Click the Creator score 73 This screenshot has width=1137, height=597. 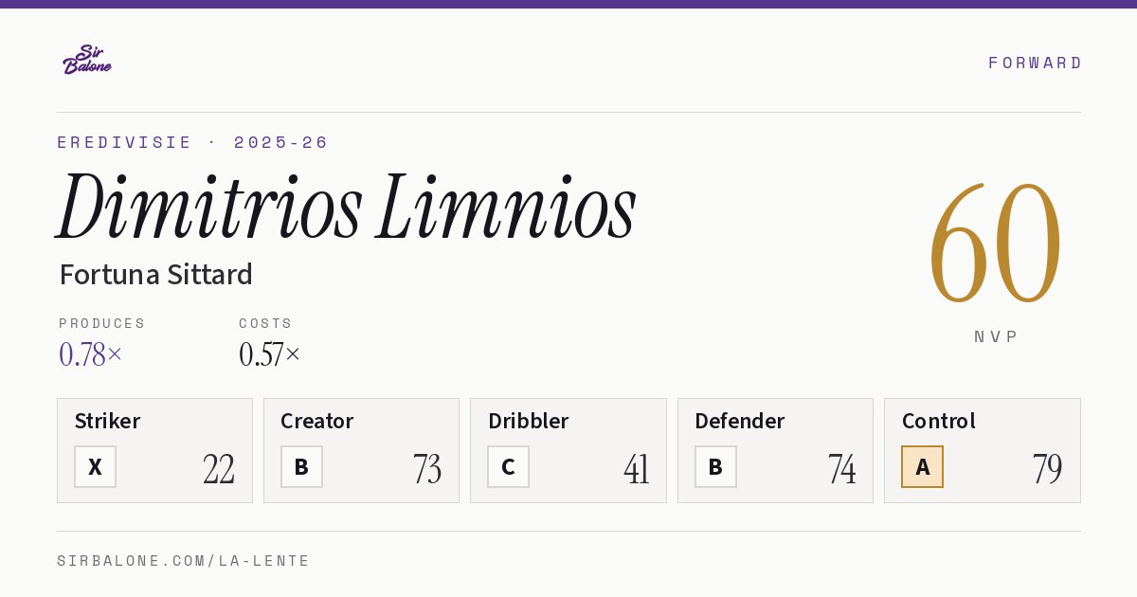[x=427, y=469]
